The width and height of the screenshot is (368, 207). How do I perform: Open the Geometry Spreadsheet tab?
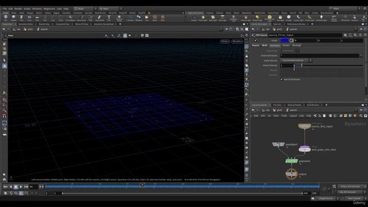103,24
